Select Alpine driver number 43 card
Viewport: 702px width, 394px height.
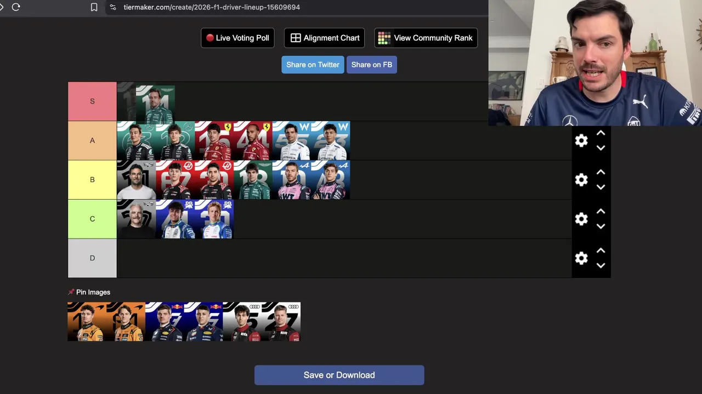331,180
